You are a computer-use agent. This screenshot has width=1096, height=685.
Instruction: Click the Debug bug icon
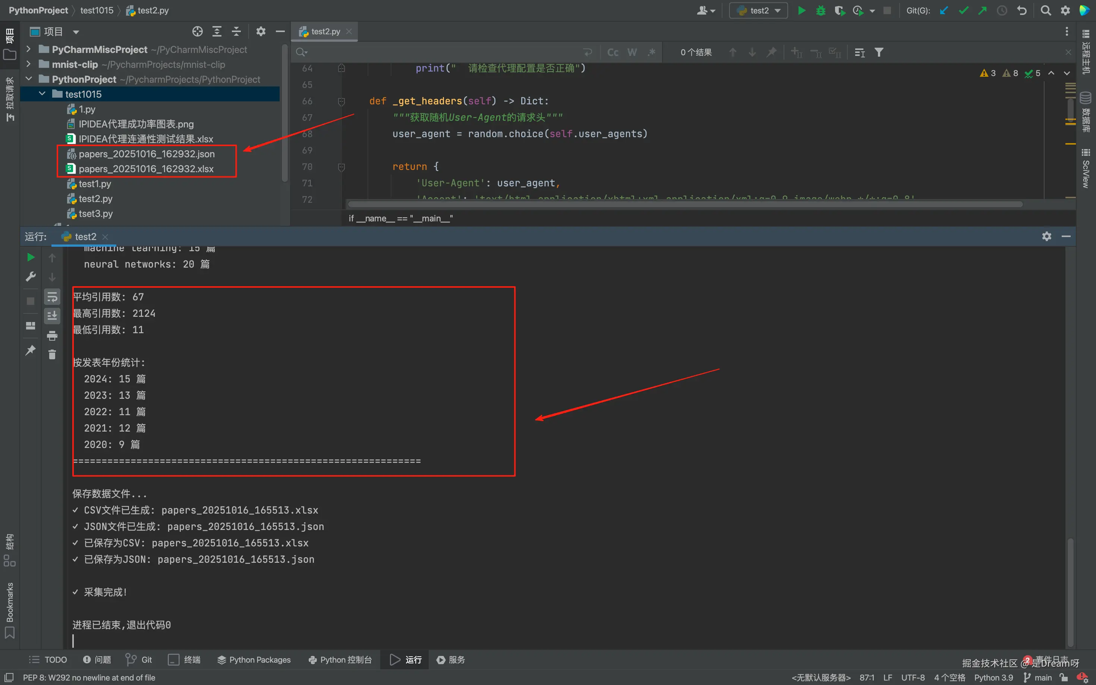click(821, 10)
